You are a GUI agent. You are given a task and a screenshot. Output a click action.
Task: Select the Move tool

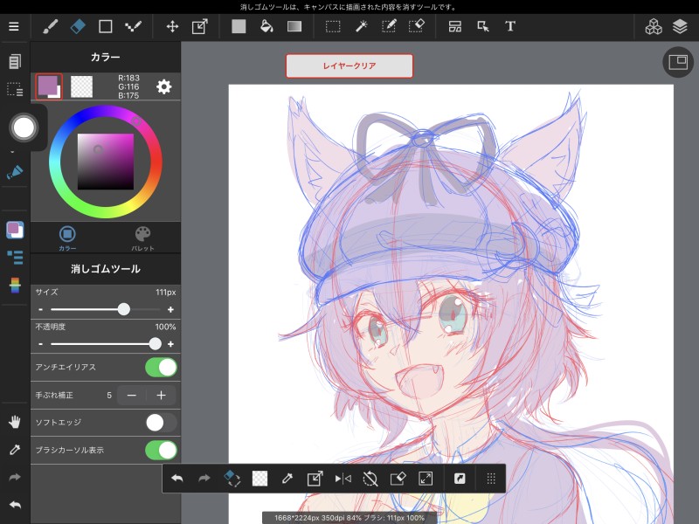172,27
